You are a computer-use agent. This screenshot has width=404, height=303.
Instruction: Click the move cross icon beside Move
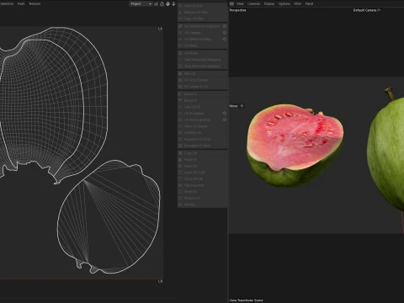point(242,106)
